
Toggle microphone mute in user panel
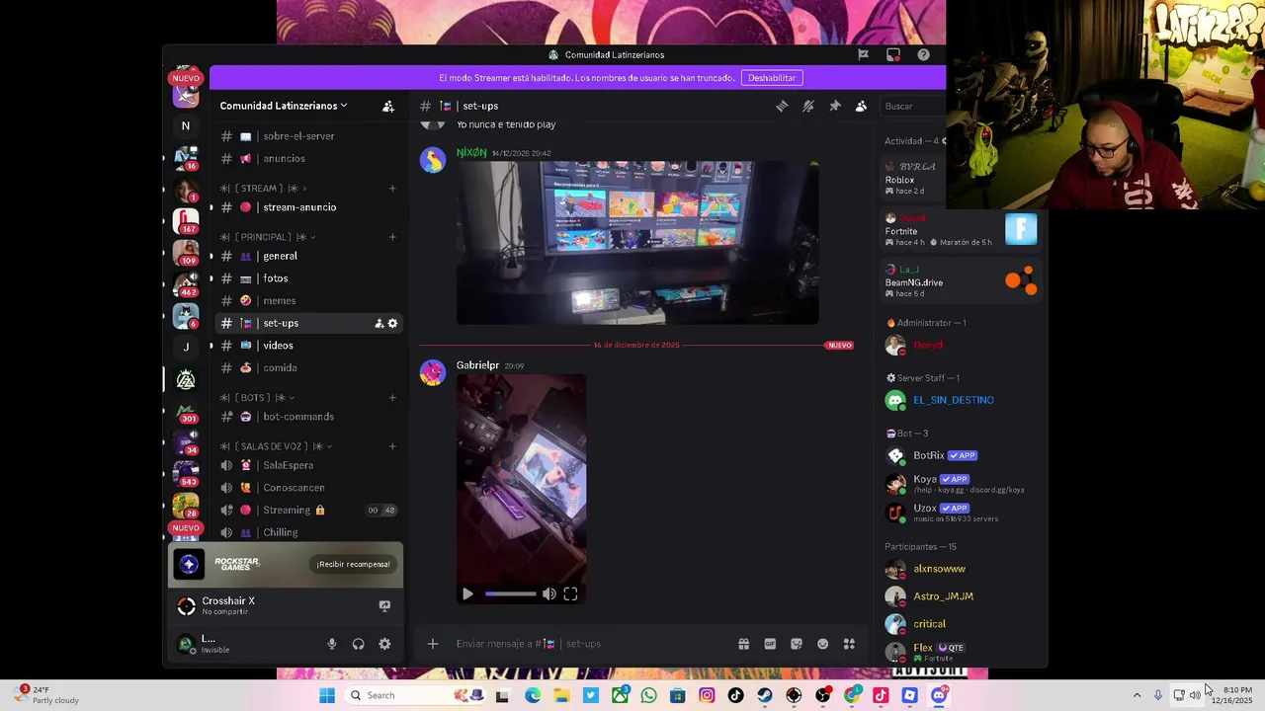pyautogui.click(x=332, y=644)
